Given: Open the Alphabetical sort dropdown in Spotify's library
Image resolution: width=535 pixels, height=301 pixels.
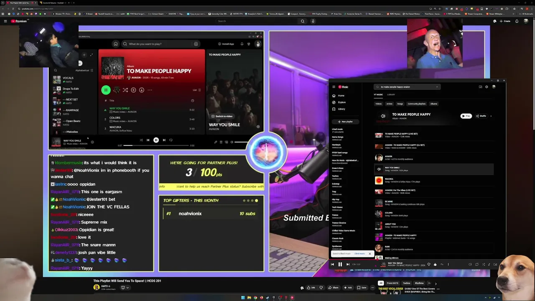Looking at the screenshot, I should coord(84,70).
